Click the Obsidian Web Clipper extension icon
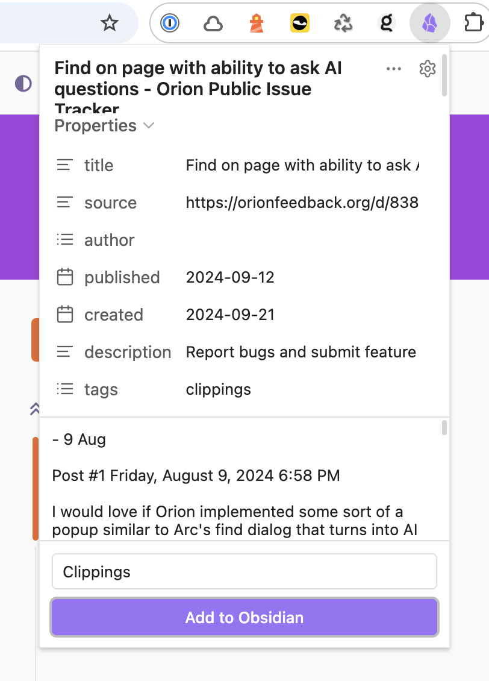The image size is (489, 681). [429, 24]
